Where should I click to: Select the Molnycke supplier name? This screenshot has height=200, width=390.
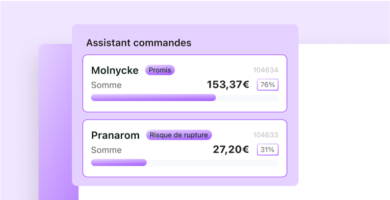point(115,70)
